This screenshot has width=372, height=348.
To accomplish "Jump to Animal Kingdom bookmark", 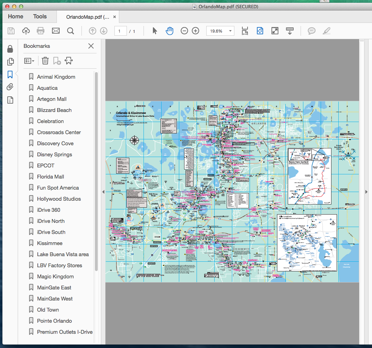I will (56, 77).
